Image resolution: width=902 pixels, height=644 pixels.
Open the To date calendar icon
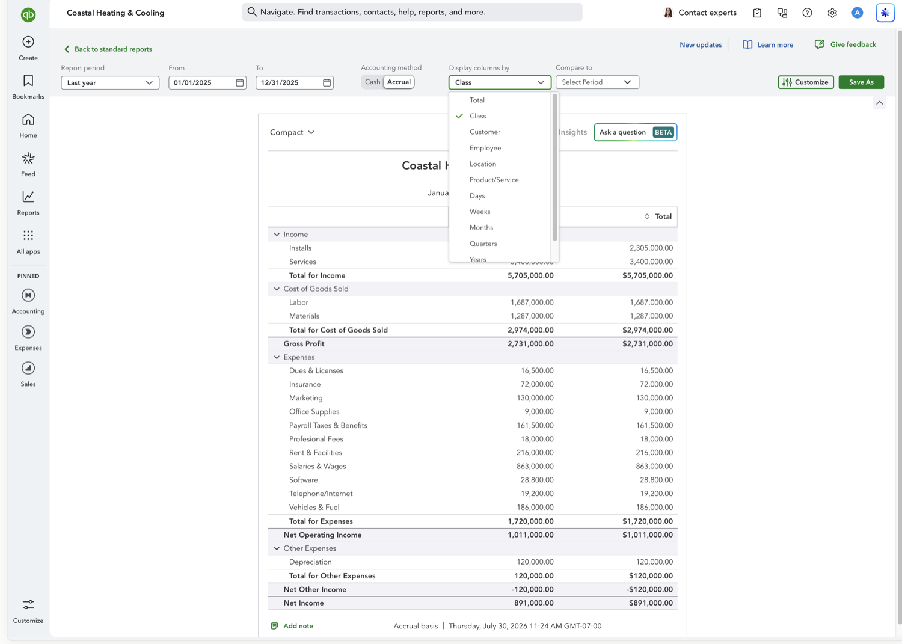327,82
